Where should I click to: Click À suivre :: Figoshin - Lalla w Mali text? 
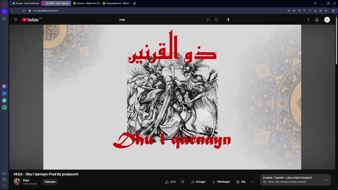(x=288, y=178)
